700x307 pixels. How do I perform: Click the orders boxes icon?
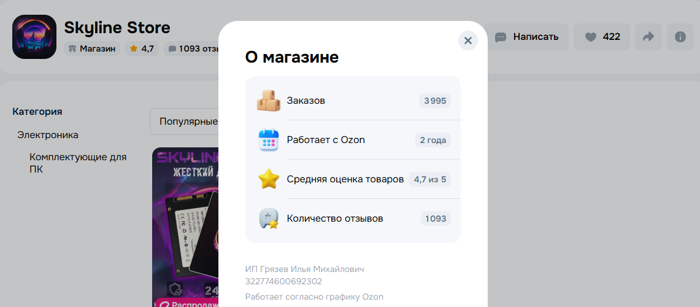pos(268,101)
